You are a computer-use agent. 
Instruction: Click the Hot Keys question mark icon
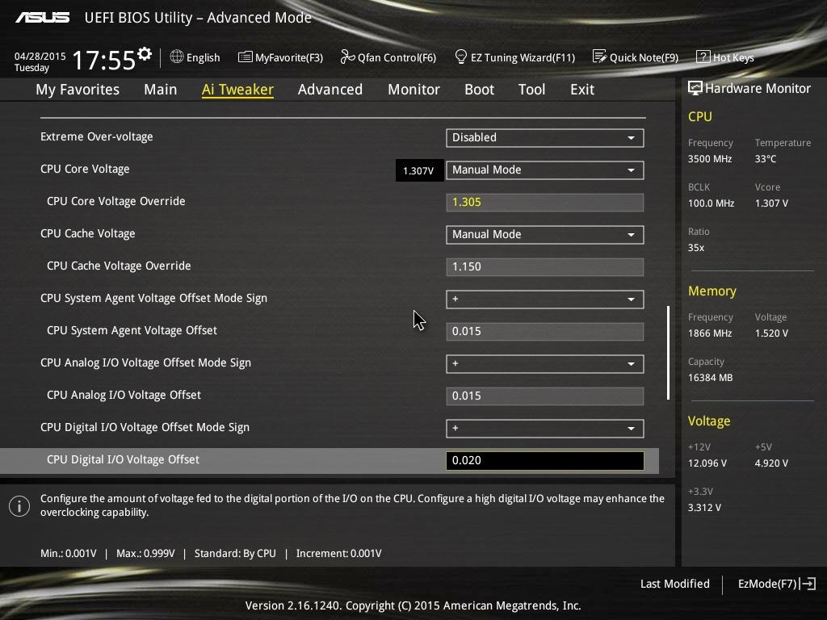tap(703, 57)
